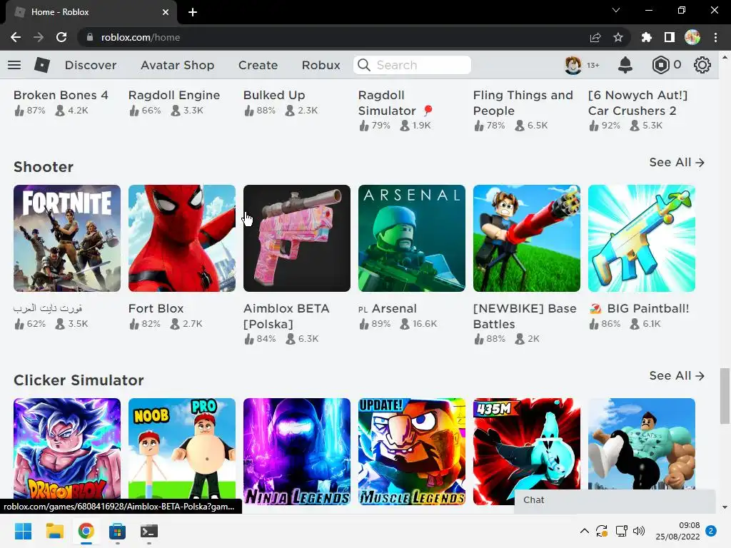Open the Broken Bones 4 game link
731x548 pixels.
click(x=61, y=95)
